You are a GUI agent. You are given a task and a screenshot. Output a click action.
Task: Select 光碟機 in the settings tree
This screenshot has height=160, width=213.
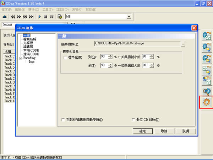coord(28,43)
